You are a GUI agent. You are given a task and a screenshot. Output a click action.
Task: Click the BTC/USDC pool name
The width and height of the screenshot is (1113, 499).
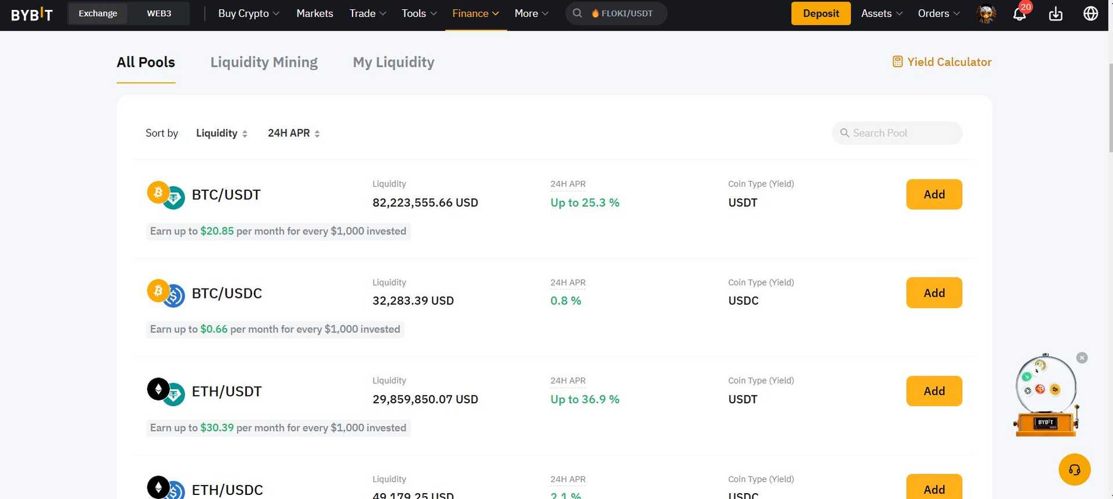point(227,293)
